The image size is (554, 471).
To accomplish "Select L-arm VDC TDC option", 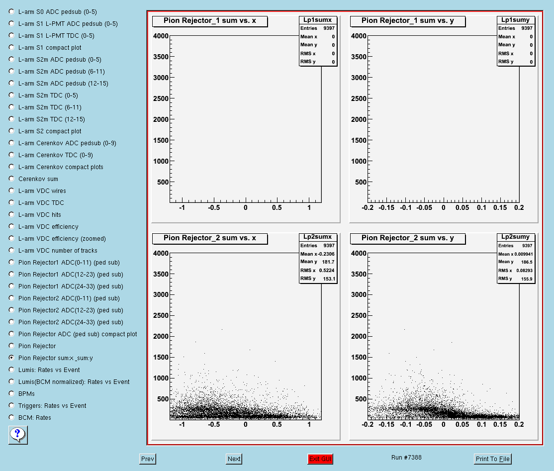I will tap(11, 203).
